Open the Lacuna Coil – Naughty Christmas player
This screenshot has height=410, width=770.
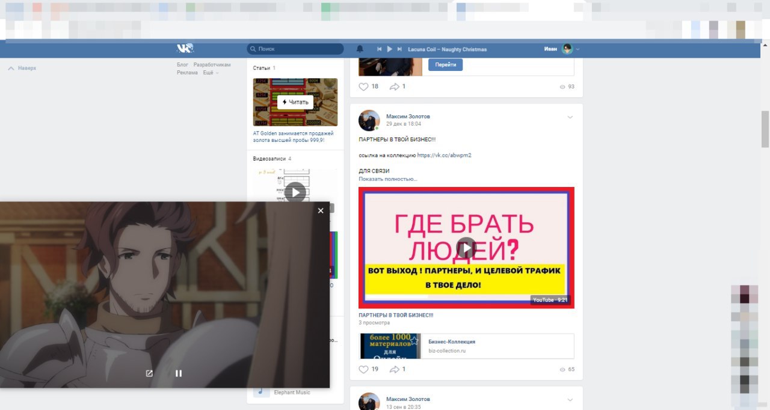click(x=447, y=49)
